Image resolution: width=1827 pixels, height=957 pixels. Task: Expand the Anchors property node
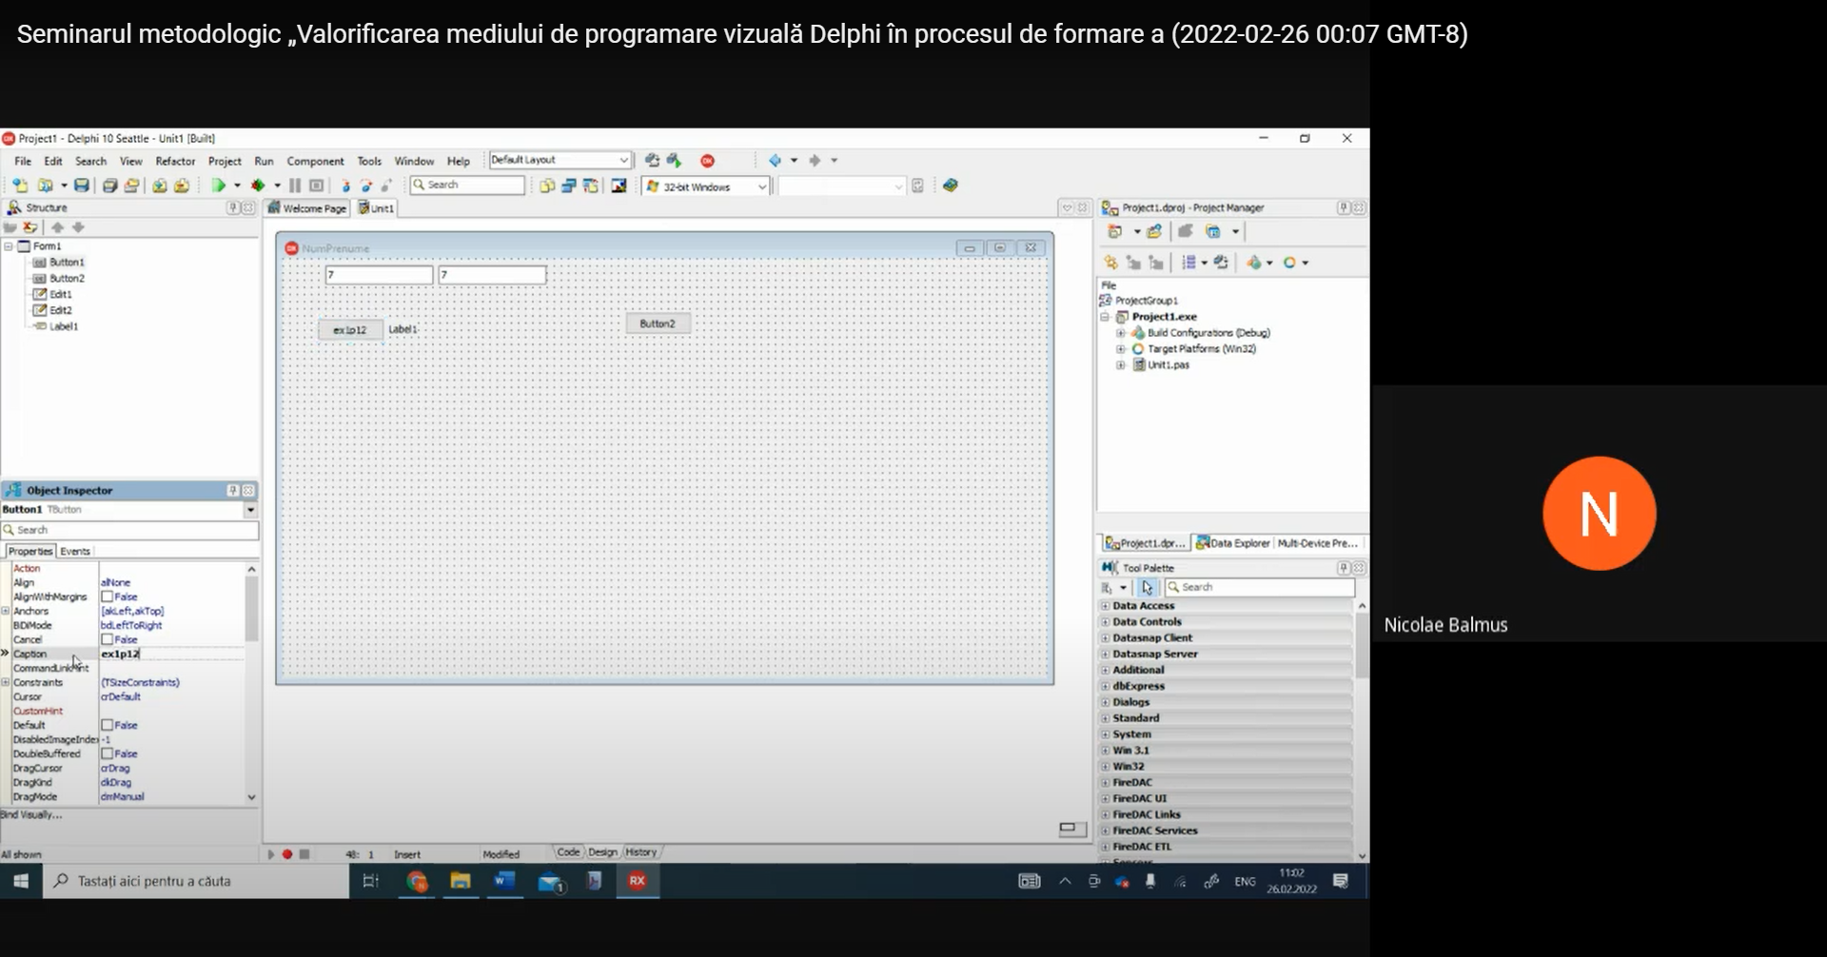coord(6,612)
